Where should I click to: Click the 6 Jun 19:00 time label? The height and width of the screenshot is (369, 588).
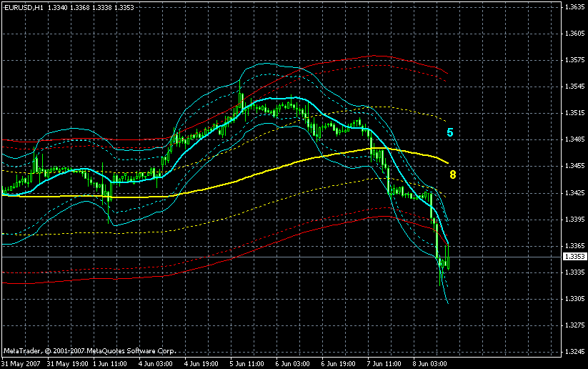pos(339,364)
